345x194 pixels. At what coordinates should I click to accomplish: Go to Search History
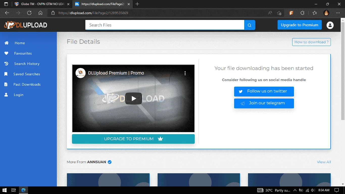click(27, 64)
